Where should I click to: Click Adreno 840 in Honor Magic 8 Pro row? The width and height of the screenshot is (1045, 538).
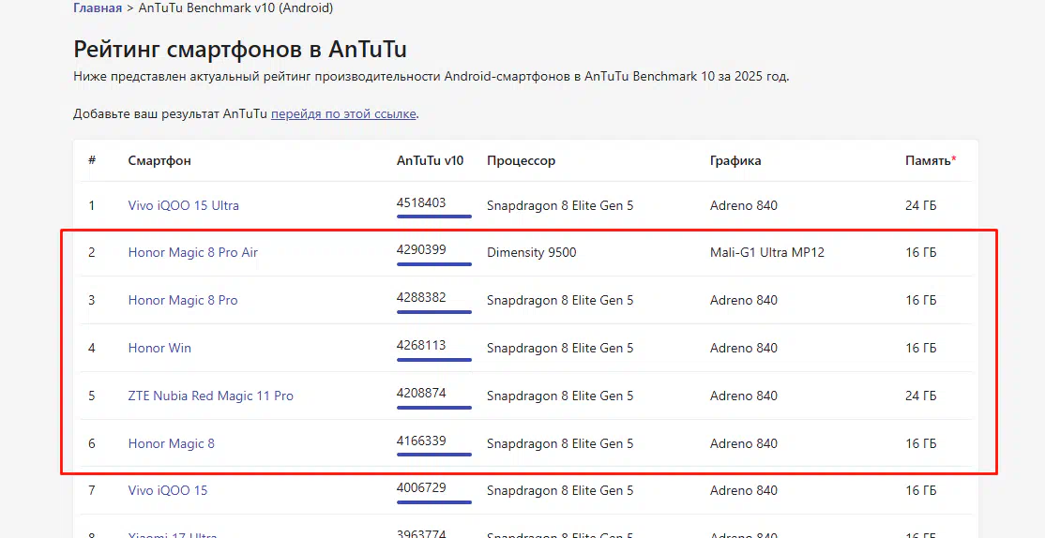(744, 300)
